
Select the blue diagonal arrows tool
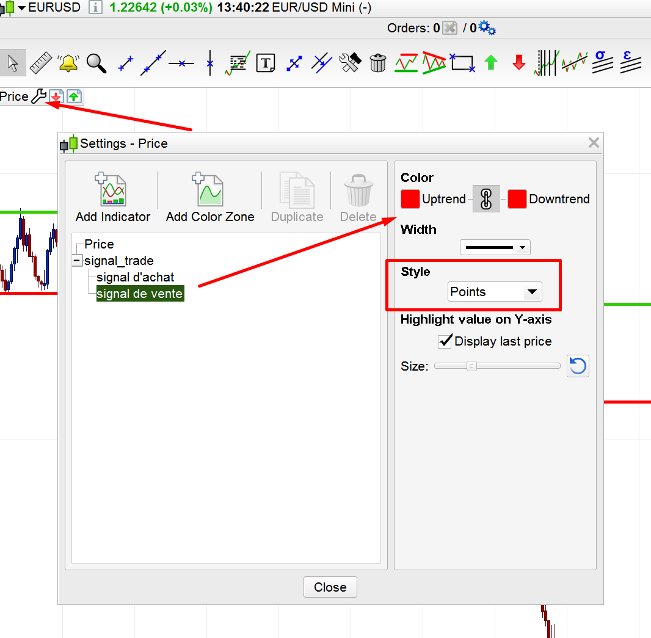[x=294, y=63]
